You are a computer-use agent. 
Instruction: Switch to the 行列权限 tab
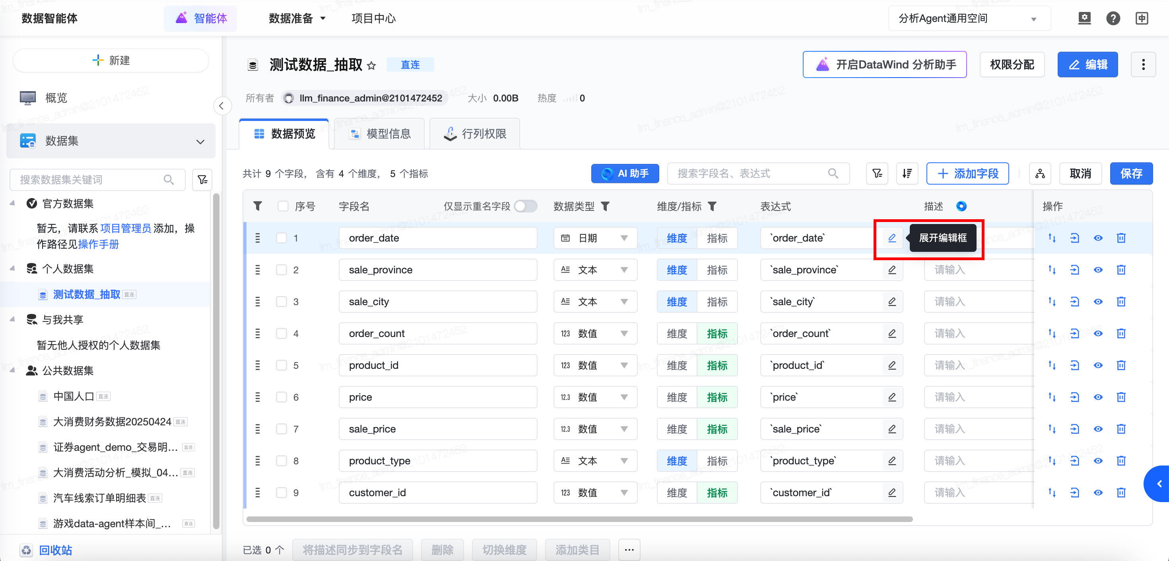point(475,134)
